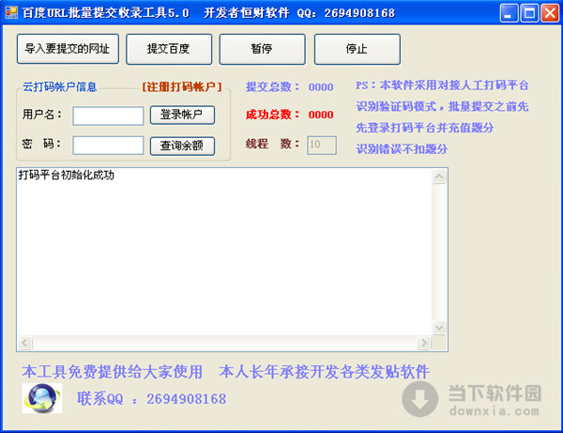Click the 用户名： label

[42, 115]
